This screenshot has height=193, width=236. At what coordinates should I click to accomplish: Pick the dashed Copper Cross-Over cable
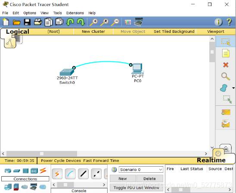pyautogui.click(x=96, y=174)
